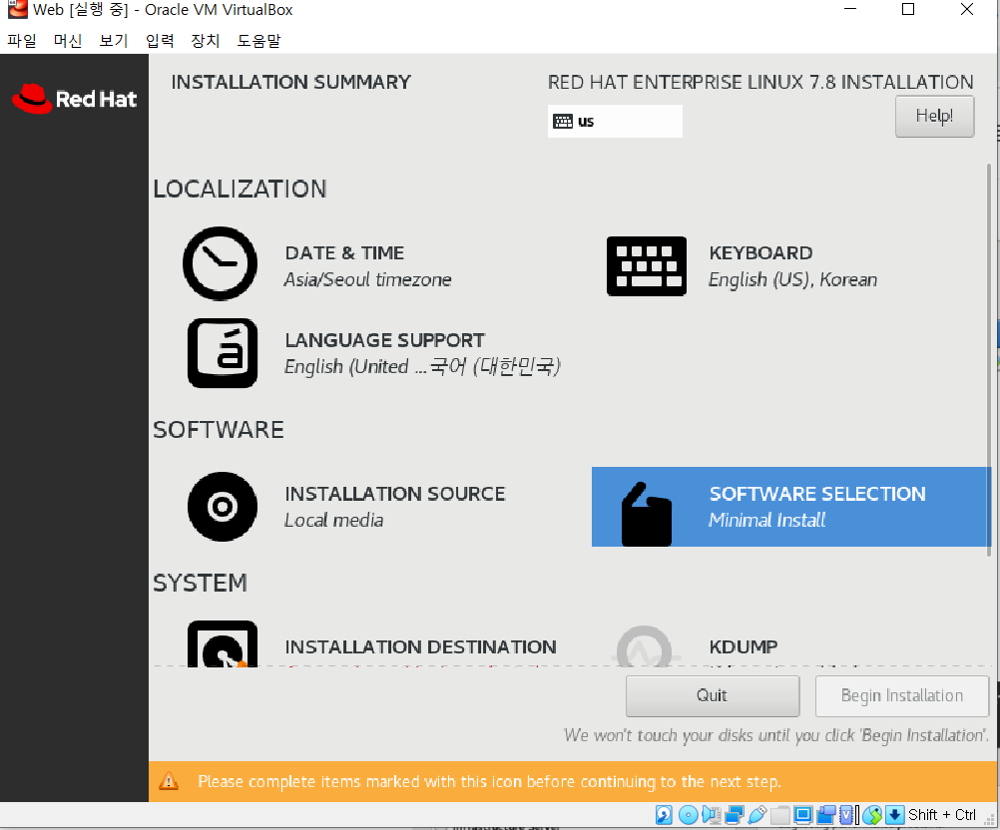The image size is (1000, 830).
Task: Open the Date & Time clock icon
Action: pyautogui.click(x=220, y=263)
